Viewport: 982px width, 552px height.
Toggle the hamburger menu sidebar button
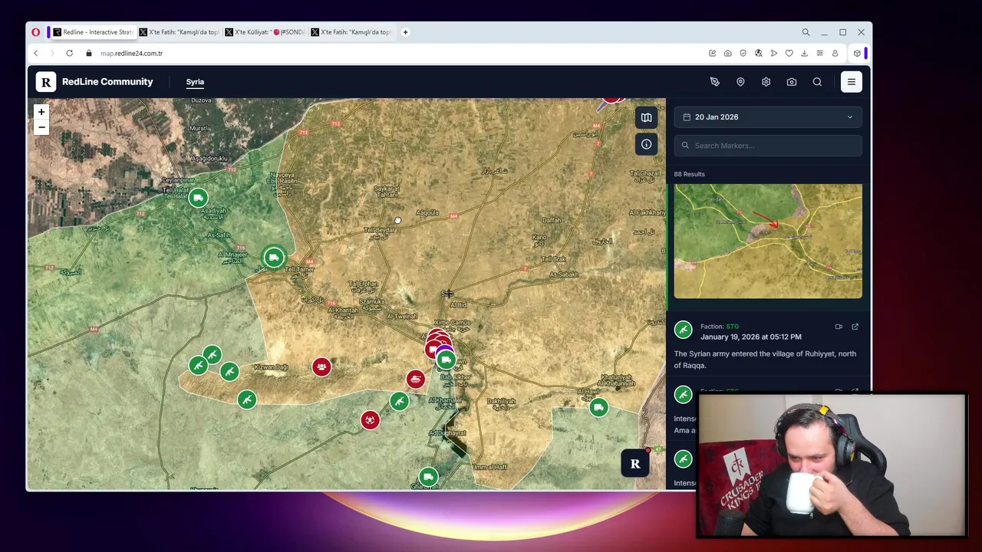(851, 82)
